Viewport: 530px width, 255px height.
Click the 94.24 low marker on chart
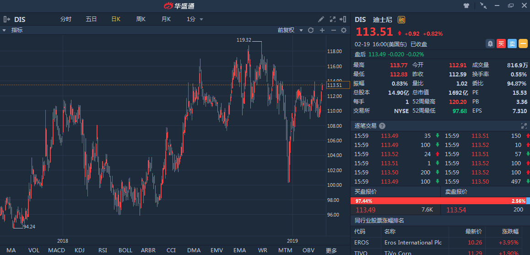point(29,227)
